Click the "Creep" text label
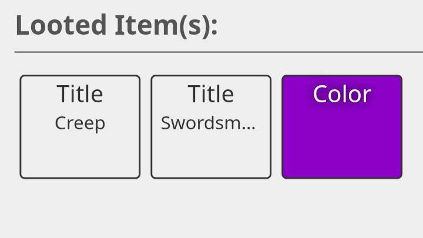The height and width of the screenshot is (238, 423). pyautogui.click(x=80, y=123)
